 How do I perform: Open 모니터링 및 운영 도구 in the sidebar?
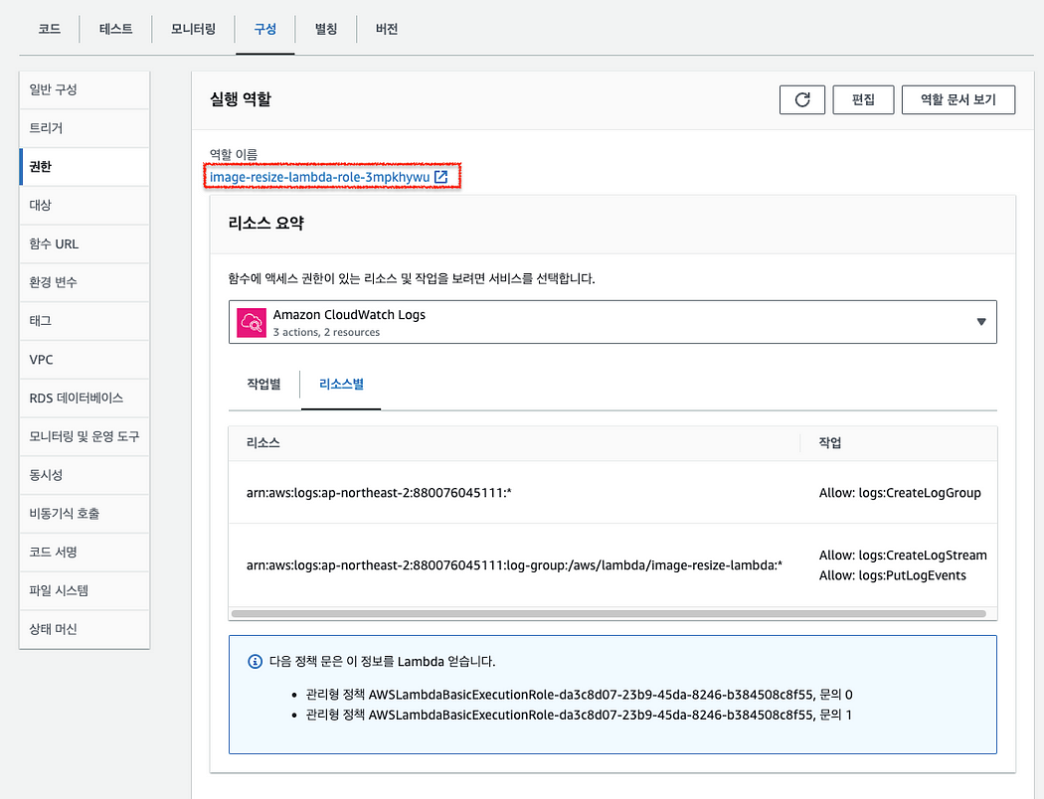tap(85, 437)
